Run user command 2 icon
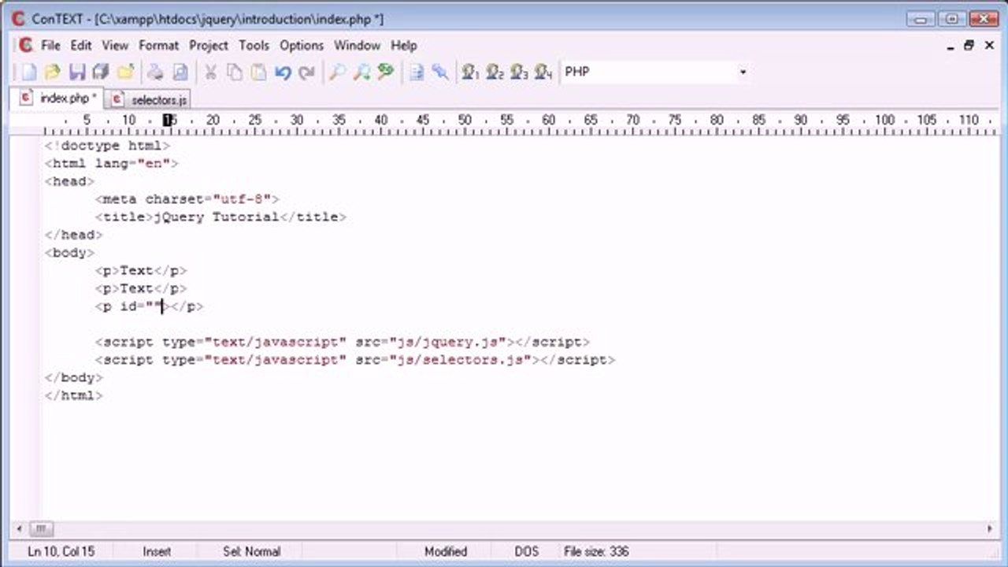 (x=495, y=72)
